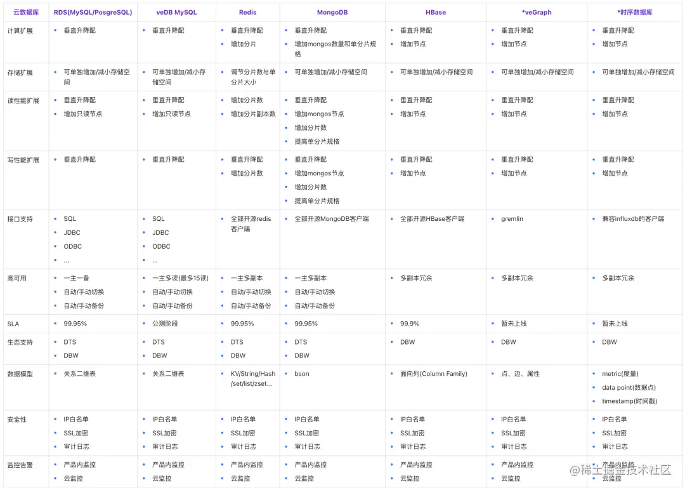Select the 99.9% SLA value for HBase
This screenshot has width=685, height=490.
tap(410, 324)
